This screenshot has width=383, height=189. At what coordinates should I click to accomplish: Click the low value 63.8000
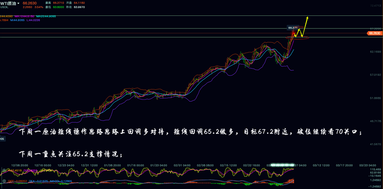[x=58, y=7]
